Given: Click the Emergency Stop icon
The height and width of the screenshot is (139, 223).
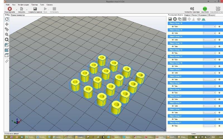Looking at the screenshot, I should point(218,9).
